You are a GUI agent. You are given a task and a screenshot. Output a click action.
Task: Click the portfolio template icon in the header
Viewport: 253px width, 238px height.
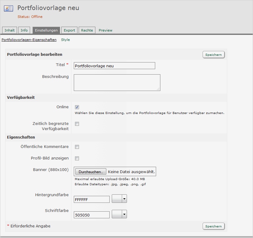pos(8,8)
